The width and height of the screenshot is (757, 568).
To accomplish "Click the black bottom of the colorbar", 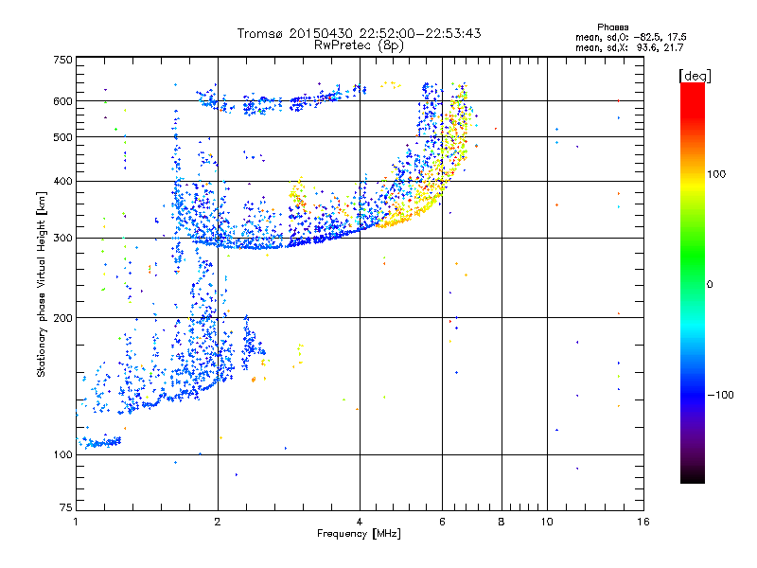I will 693,476.
